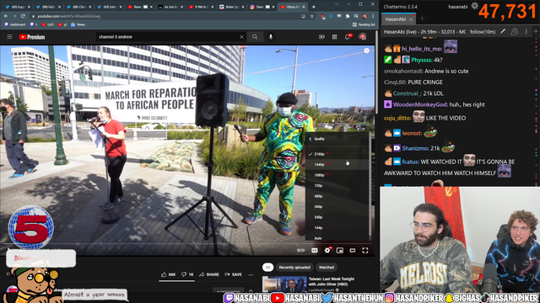The image size is (540, 303).
Task: Open the video settings gear
Action: click(x=327, y=251)
